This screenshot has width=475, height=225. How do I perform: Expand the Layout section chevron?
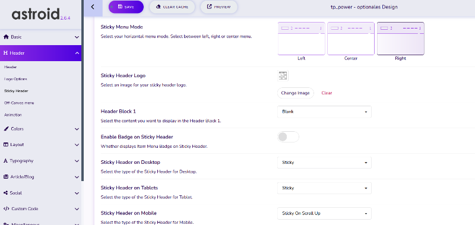[x=77, y=145]
